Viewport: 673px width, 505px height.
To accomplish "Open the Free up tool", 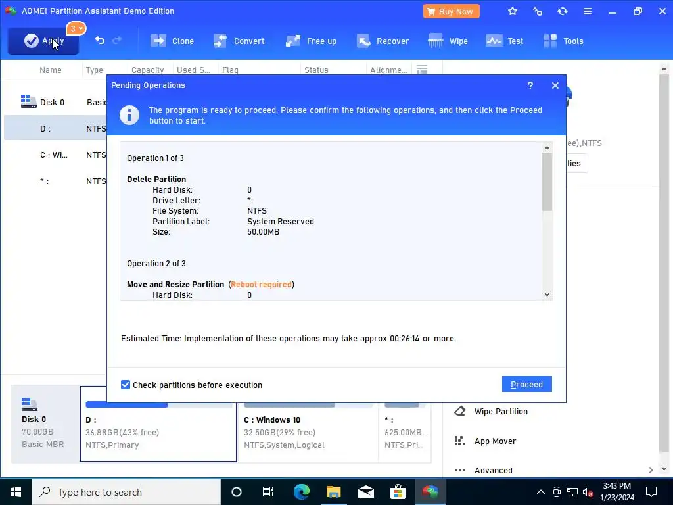I will (x=311, y=41).
